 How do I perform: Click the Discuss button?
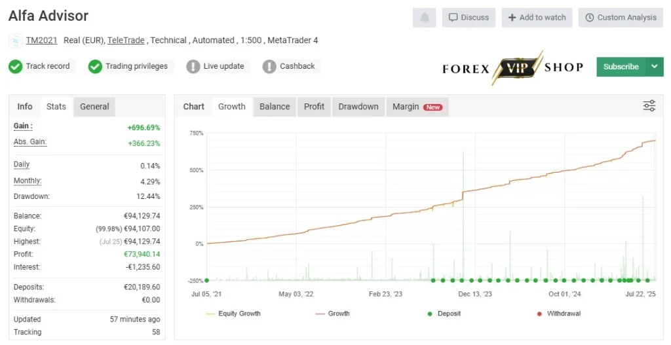469,18
